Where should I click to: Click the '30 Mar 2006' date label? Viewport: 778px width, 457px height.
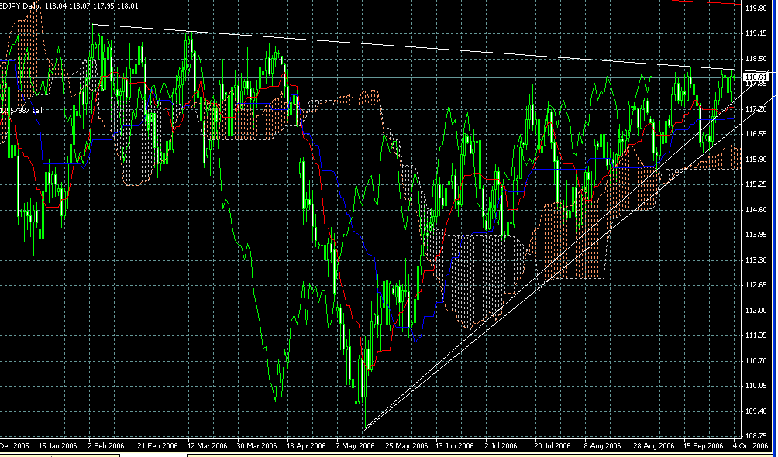(x=257, y=445)
